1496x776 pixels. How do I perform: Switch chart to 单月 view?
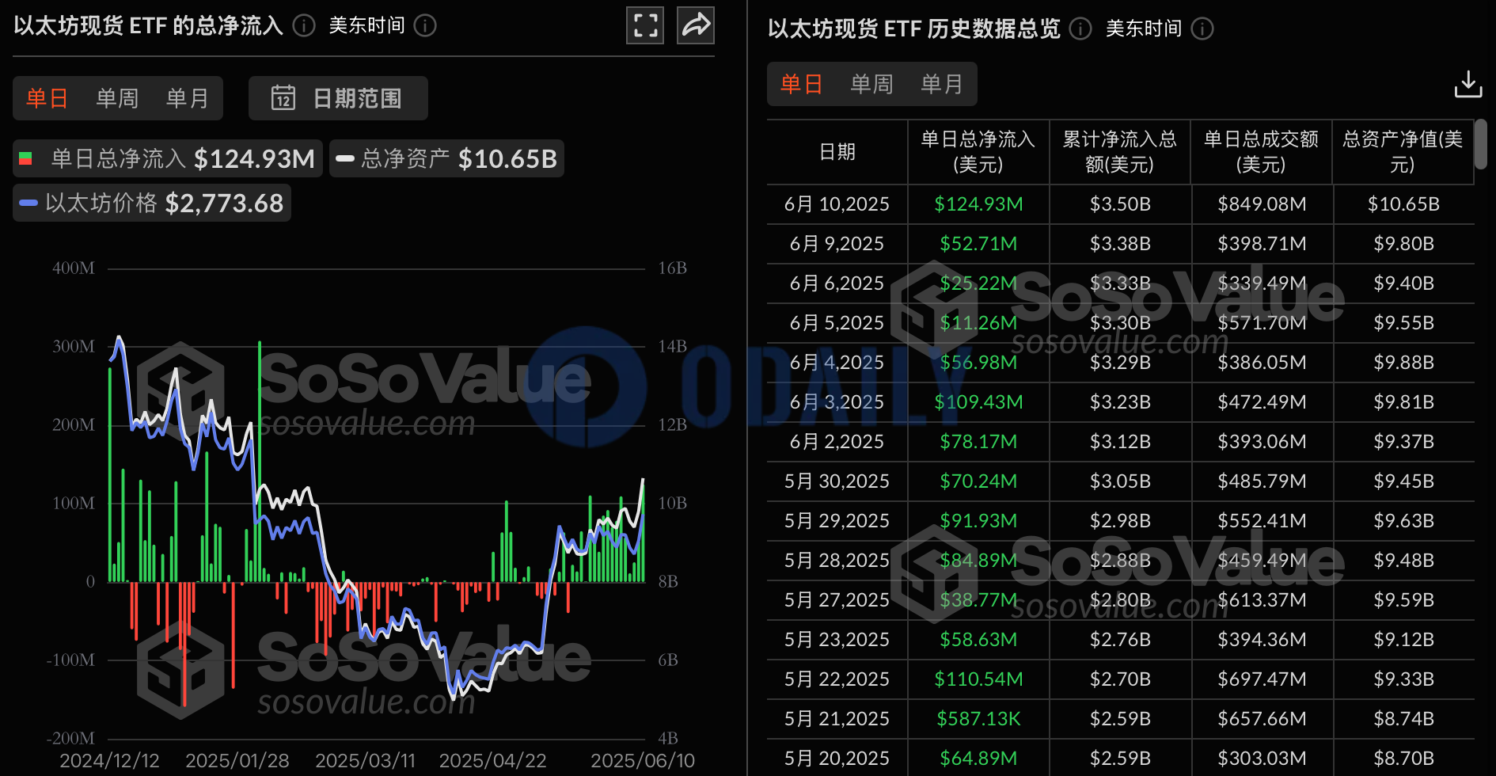tap(187, 98)
